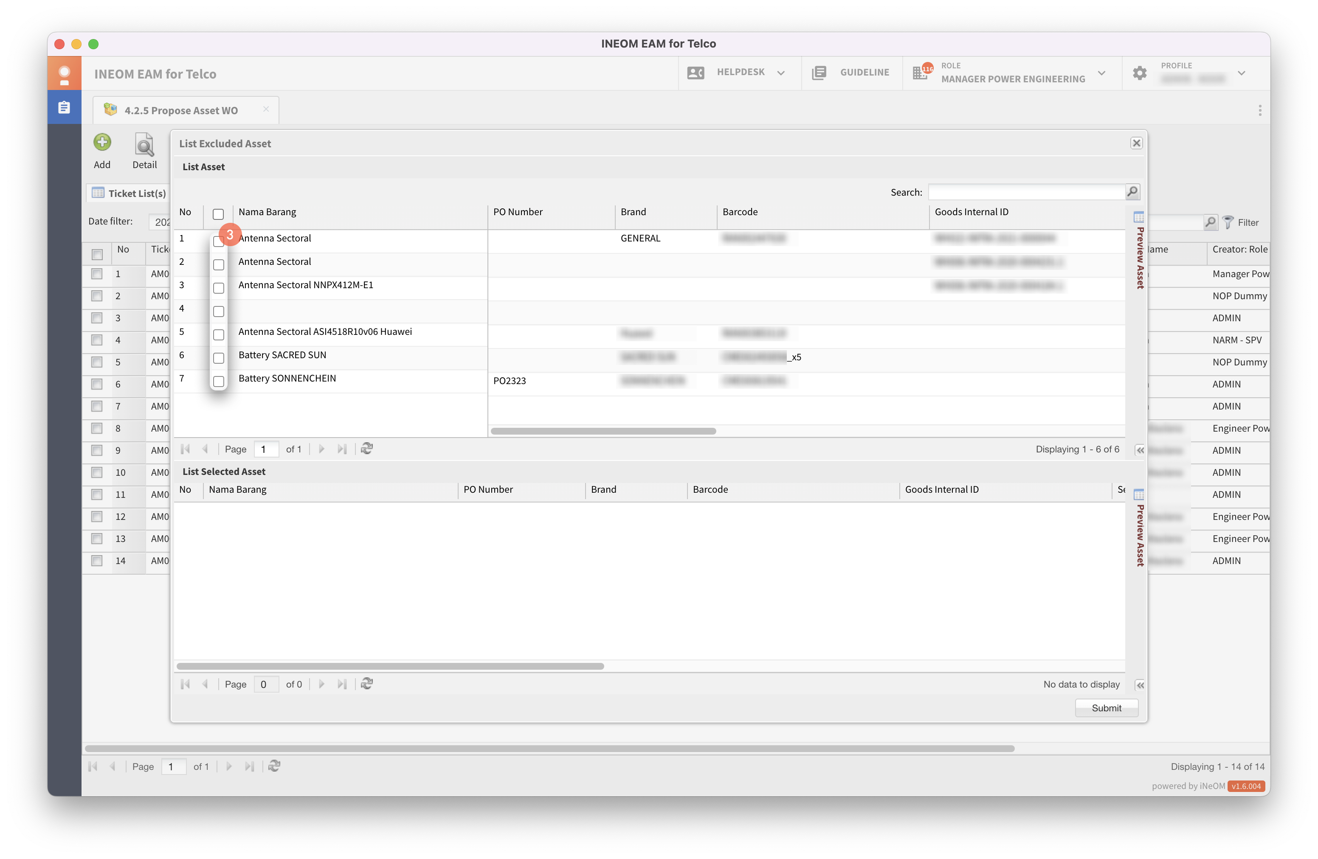This screenshot has width=1318, height=859.
Task: Open the clipboard sidebar icon
Action: pos(64,107)
